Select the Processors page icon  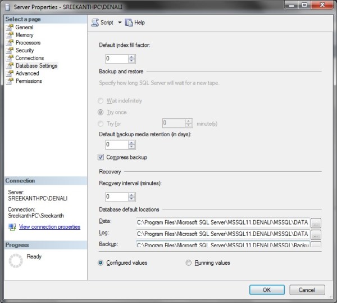(x=9, y=43)
